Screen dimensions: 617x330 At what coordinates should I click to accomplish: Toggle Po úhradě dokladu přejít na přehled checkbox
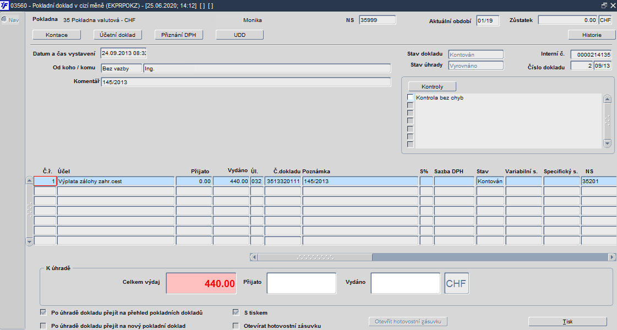pos(43,313)
